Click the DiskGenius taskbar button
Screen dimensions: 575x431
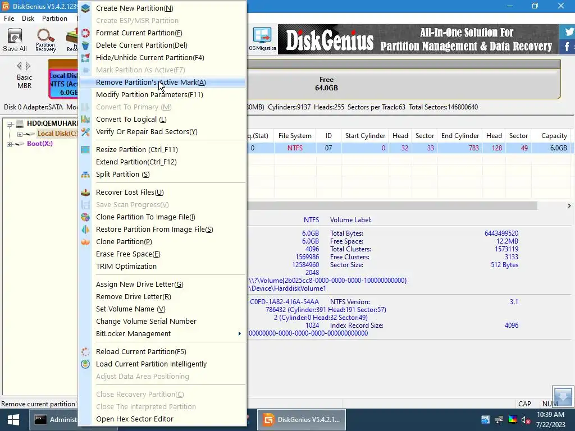(302, 420)
